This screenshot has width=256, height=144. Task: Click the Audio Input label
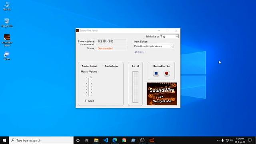click(112, 66)
